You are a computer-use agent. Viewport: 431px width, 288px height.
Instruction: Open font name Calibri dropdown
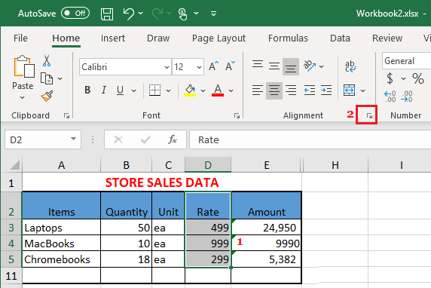(167, 67)
